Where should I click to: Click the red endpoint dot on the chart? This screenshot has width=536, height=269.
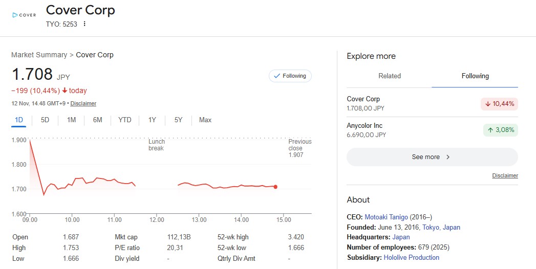point(275,187)
